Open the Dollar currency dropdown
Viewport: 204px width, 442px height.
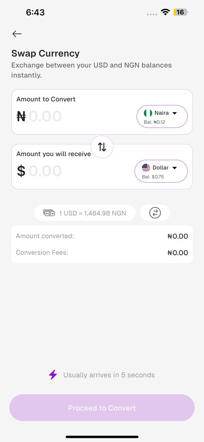coord(161,171)
